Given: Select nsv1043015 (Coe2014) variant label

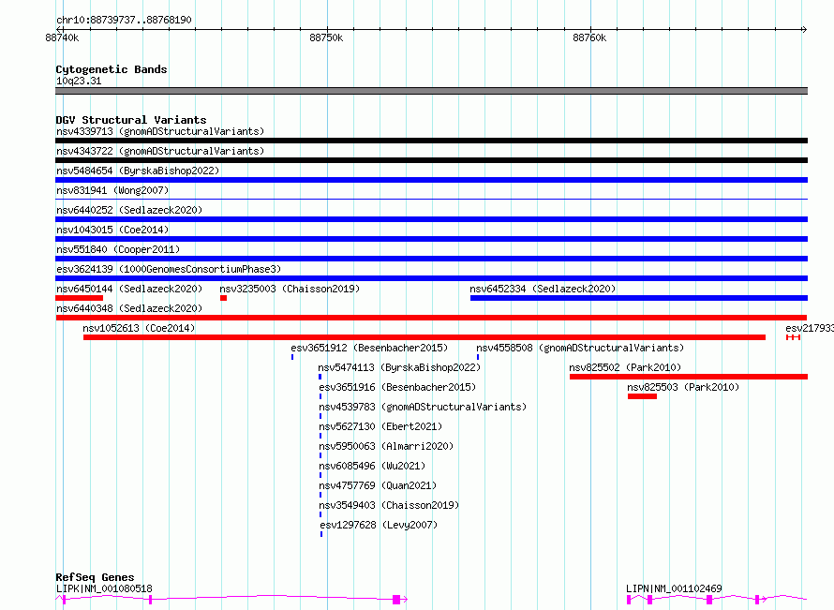Looking at the screenshot, I should pyautogui.click(x=112, y=230).
